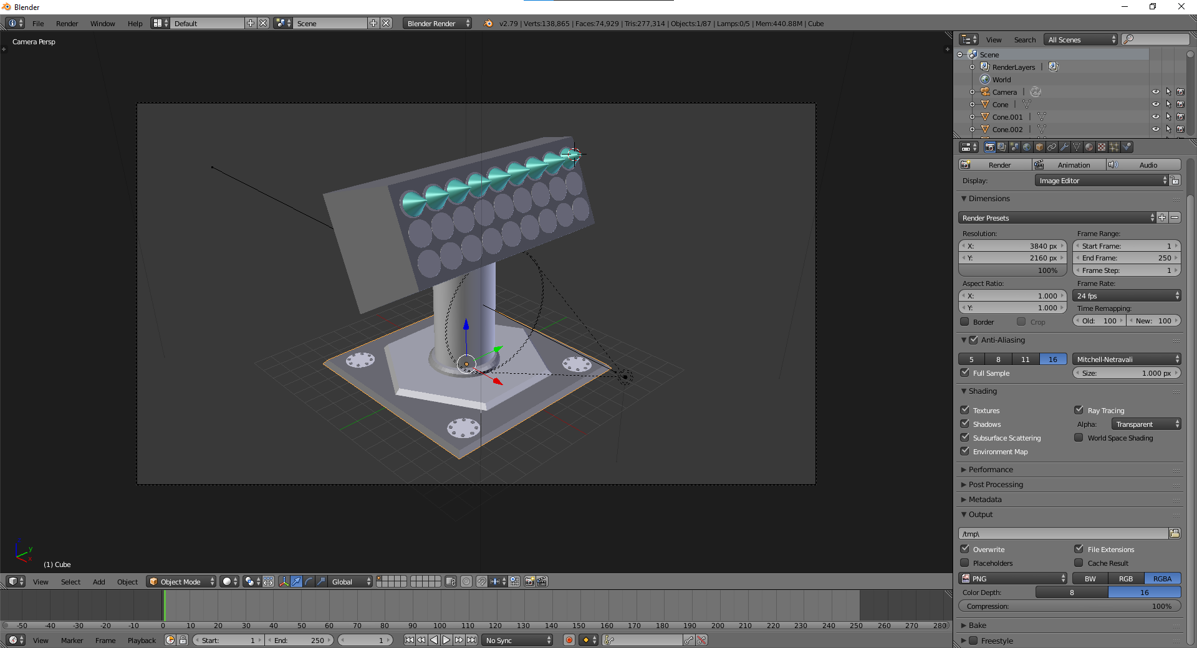
Task: Open the Particles properties icon
Action: [1114, 147]
